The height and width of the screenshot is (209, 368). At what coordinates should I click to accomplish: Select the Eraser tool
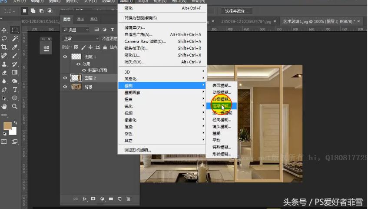[4, 72]
